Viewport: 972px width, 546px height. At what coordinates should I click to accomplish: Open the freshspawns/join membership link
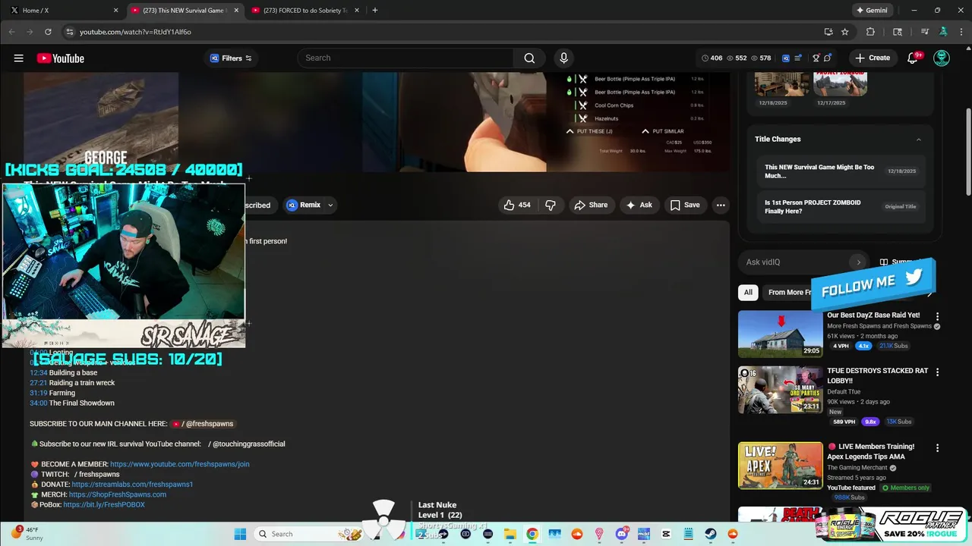tap(179, 464)
